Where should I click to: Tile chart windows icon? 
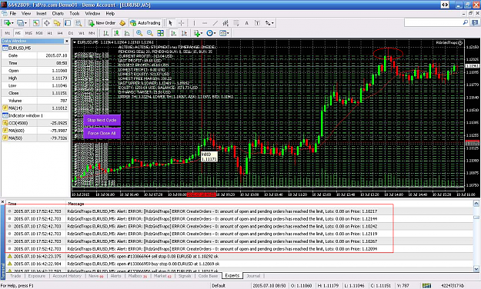pyautogui.click(x=160, y=33)
